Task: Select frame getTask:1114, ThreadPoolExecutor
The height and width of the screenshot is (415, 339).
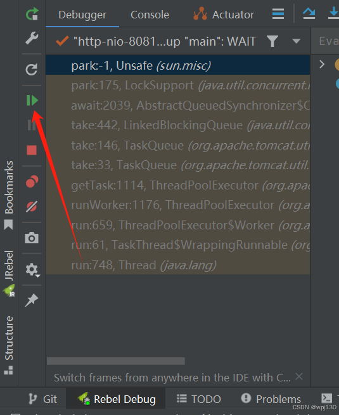Action: point(177,185)
